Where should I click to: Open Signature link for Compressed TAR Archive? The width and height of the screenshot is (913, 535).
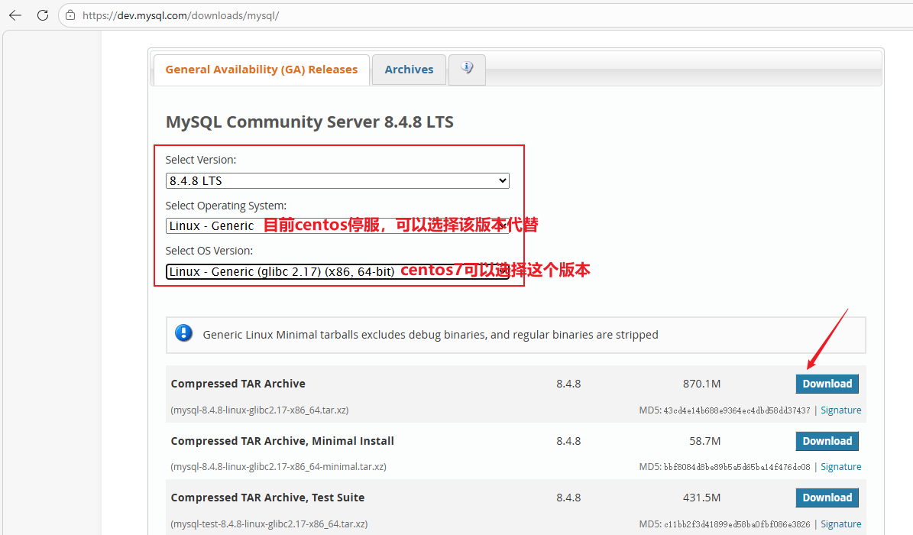click(840, 410)
